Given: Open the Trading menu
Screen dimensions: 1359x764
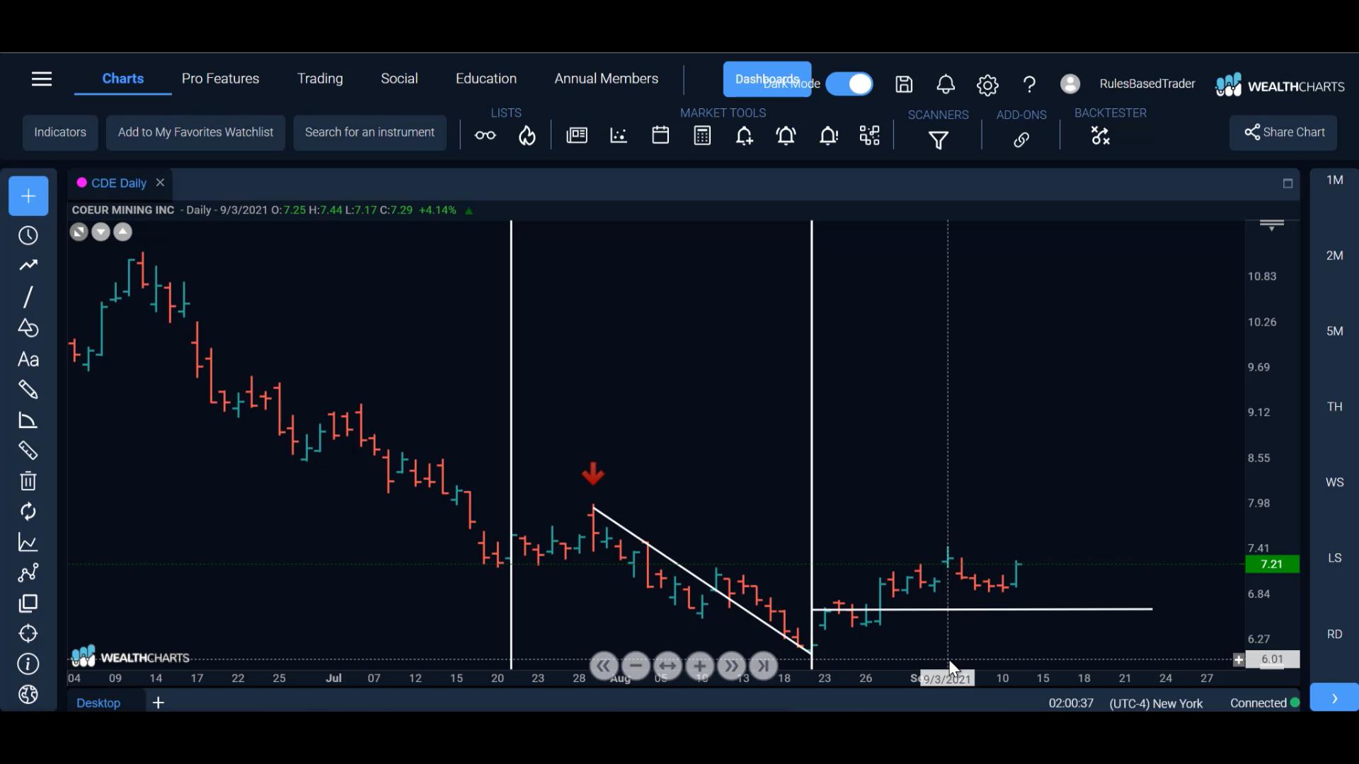Looking at the screenshot, I should click(320, 79).
